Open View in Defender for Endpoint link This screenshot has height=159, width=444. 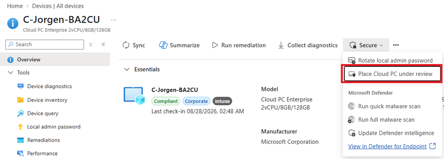[x=387, y=146]
